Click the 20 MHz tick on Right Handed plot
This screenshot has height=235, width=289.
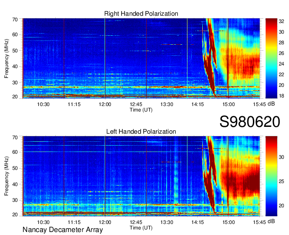tap(15, 97)
